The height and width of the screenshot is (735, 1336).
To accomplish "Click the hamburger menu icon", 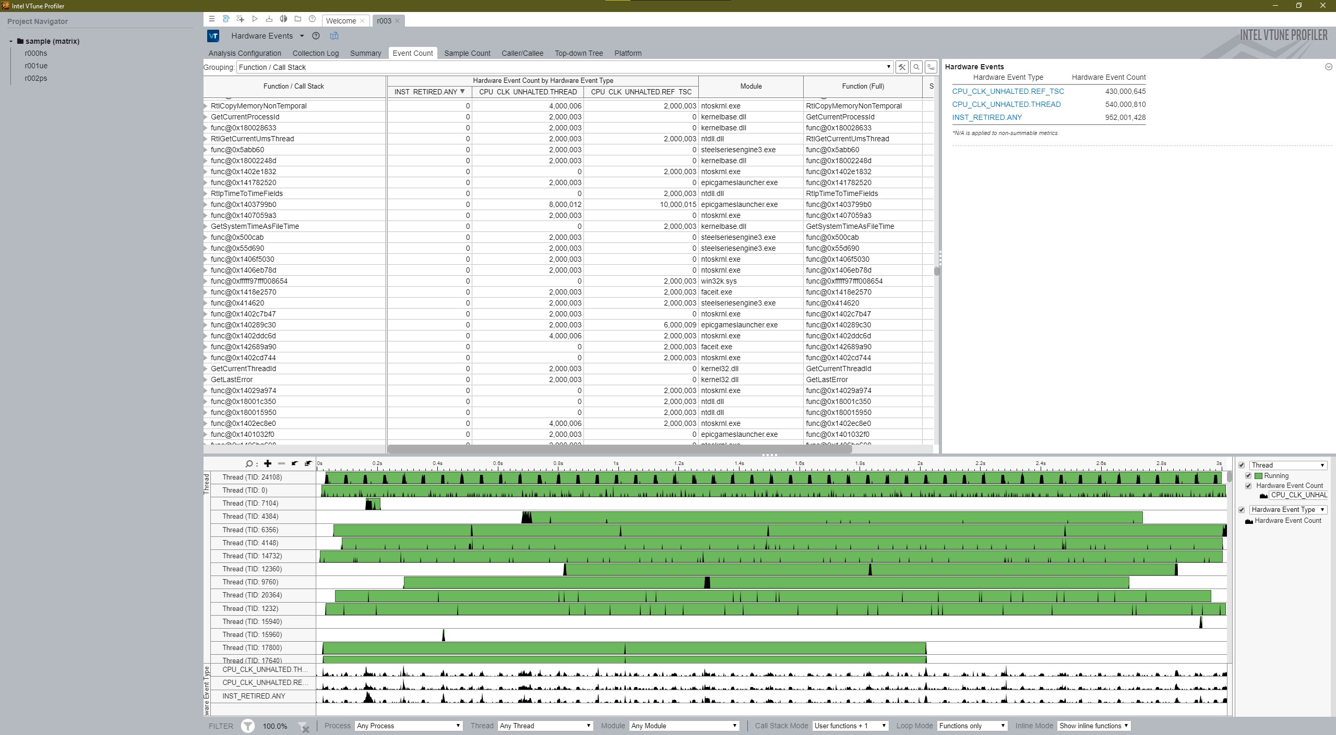I will (x=211, y=19).
